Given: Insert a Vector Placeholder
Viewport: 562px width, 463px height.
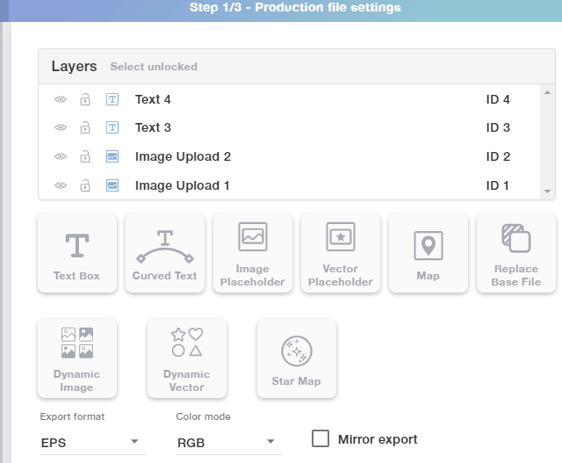Looking at the screenshot, I should tap(341, 253).
